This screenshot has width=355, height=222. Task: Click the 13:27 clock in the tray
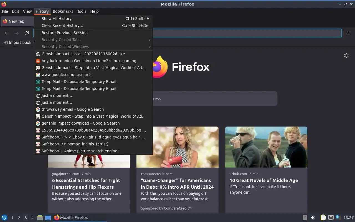349,218
